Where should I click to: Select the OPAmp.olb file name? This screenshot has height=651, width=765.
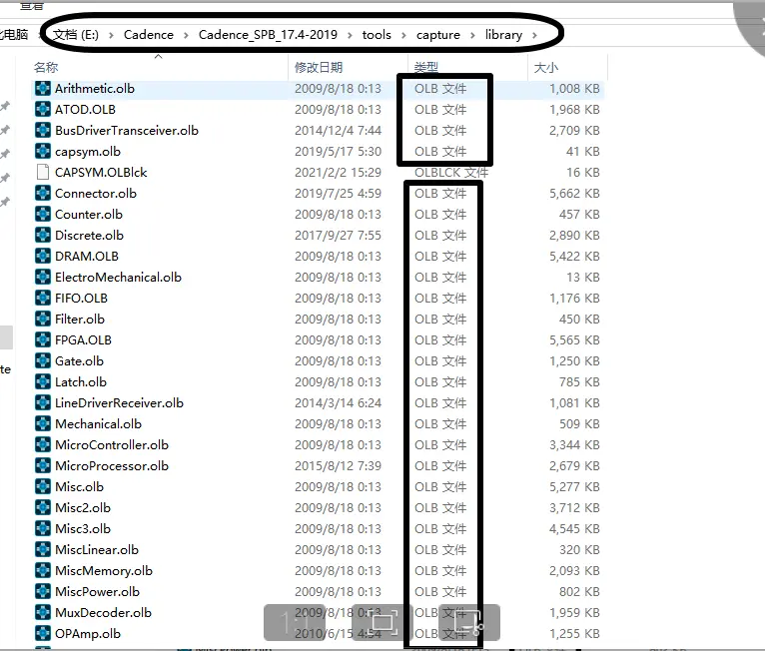(87, 634)
